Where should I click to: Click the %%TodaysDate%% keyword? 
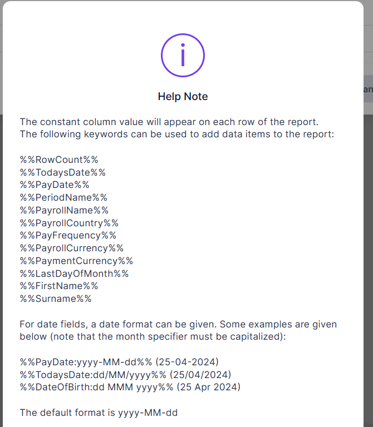pyautogui.click(x=62, y=172)
